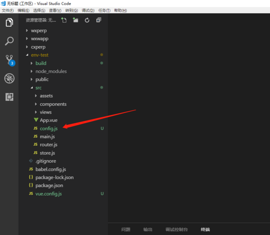Image resolution: width=270 pixels, height=235 pixels.
Task: Open config.js in the src folder
Action: (49, 128)
